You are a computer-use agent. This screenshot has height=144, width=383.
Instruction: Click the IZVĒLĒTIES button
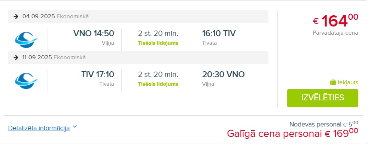click(322, 98)
